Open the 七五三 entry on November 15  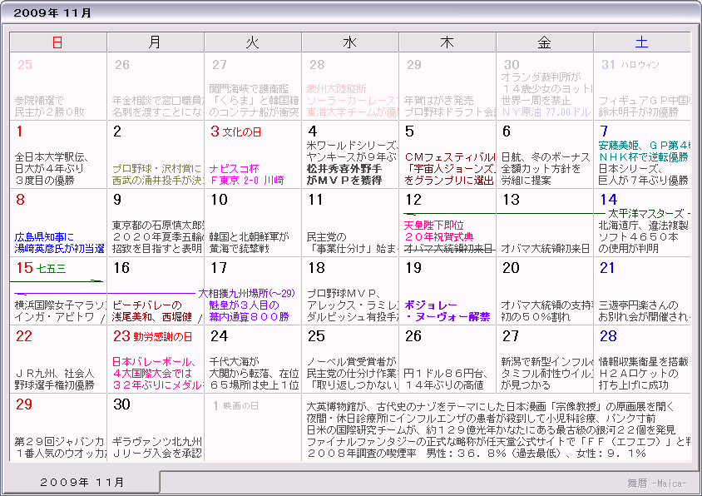tap(51, 269)
